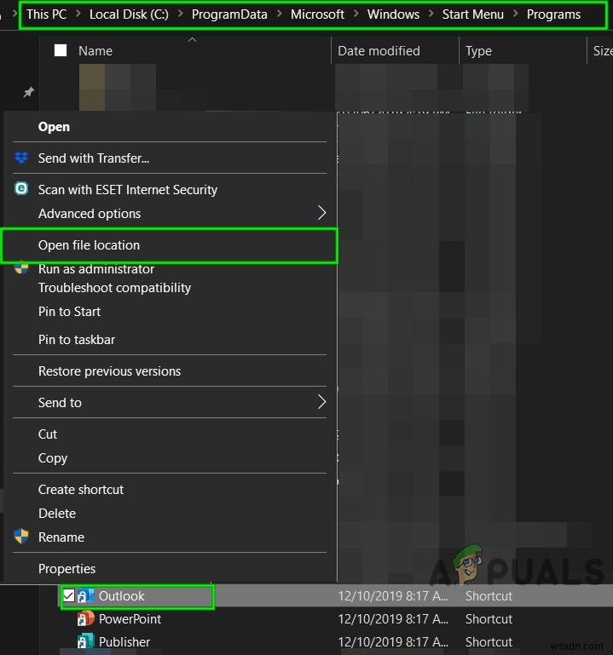
Task: Choose Scan with ESET Internet Security
Action: 128,190
